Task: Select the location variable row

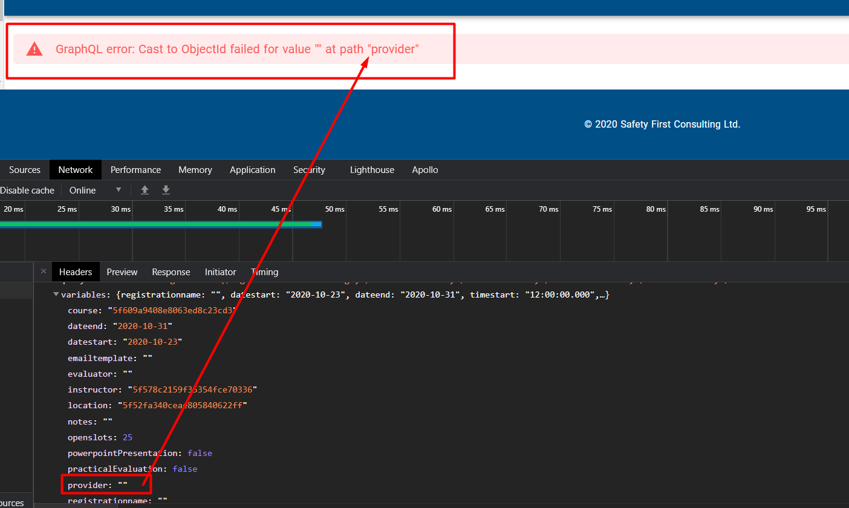Action: (x=158, y=405)
